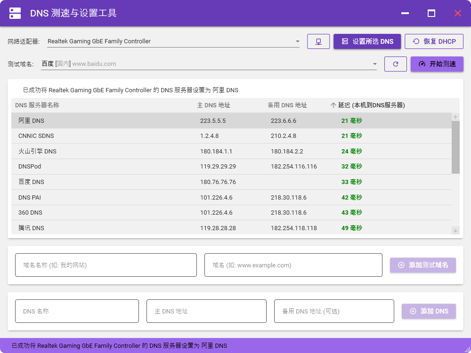Click the 180.76.76.76 address cell

[218, 182]
